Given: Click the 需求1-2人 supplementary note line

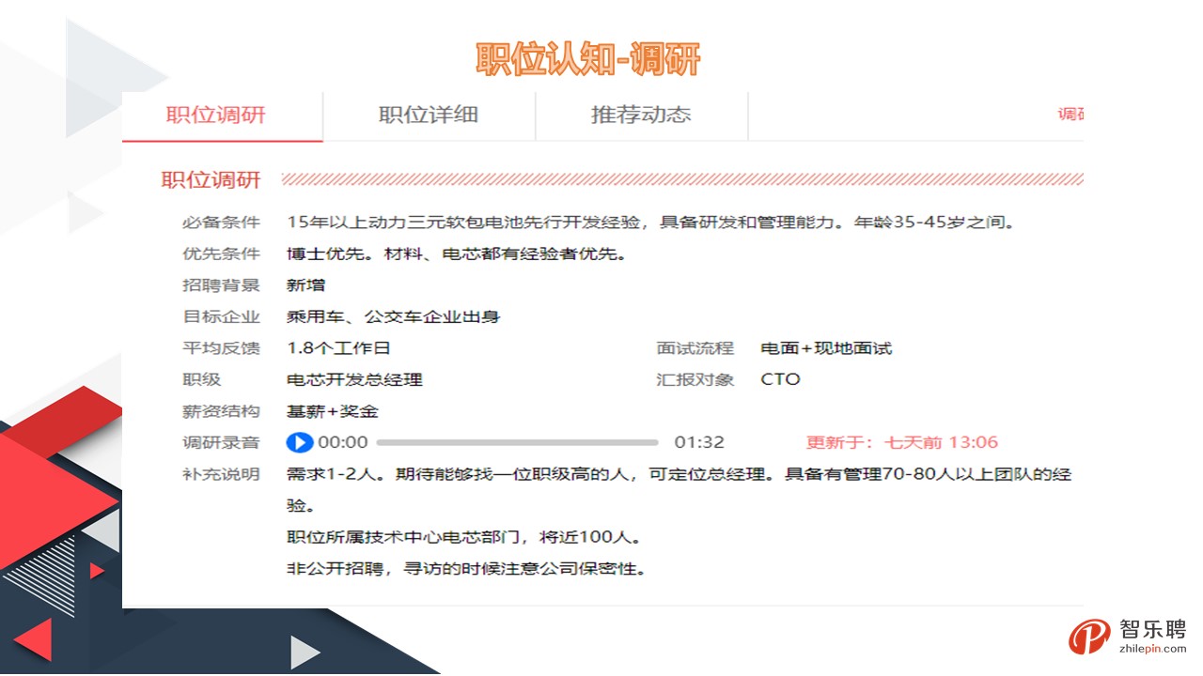Looking at the screenshot, I should pyautogui.click(x=679, y=489).
